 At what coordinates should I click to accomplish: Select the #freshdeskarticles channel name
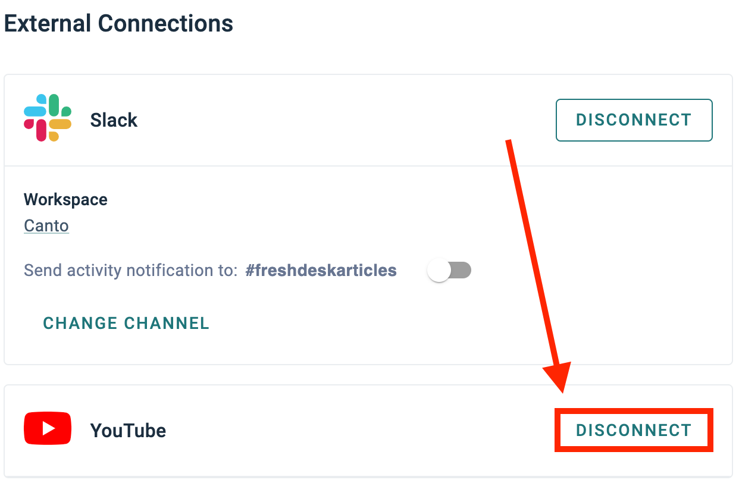click(x=321, y=271)
